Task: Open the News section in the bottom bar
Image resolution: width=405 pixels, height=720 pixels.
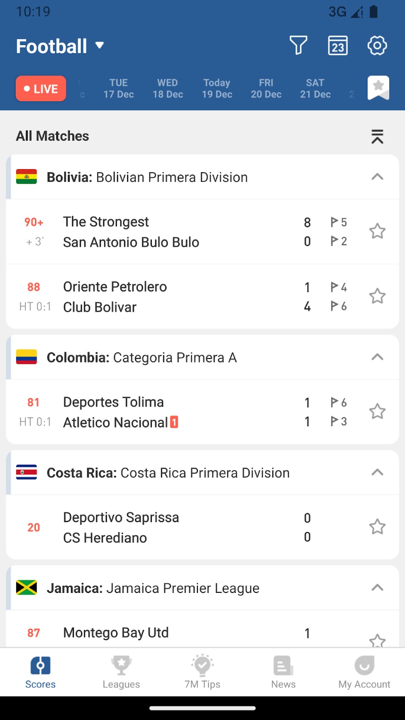Action: (x=283, y=672)
